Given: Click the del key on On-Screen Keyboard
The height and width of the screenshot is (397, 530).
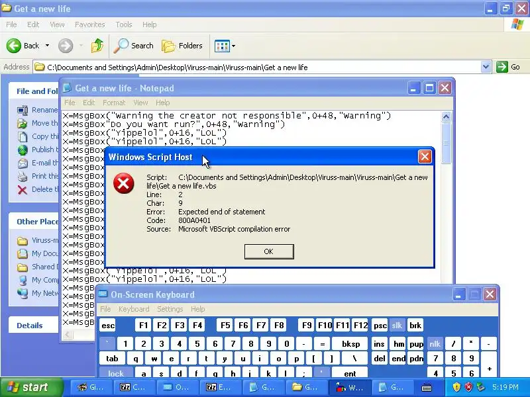Looking at the screenshot, I should pyautogui.click(x=379, y=358).
